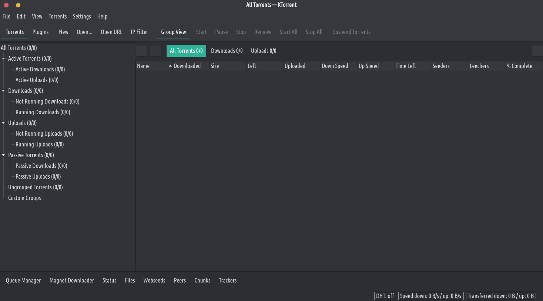Toggle the Group View panel
Viewport: 543px width, 301px height.
174,32
